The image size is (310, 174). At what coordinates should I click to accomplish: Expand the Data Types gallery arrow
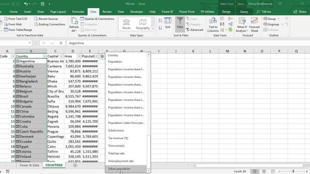click(x=153, y=29)
